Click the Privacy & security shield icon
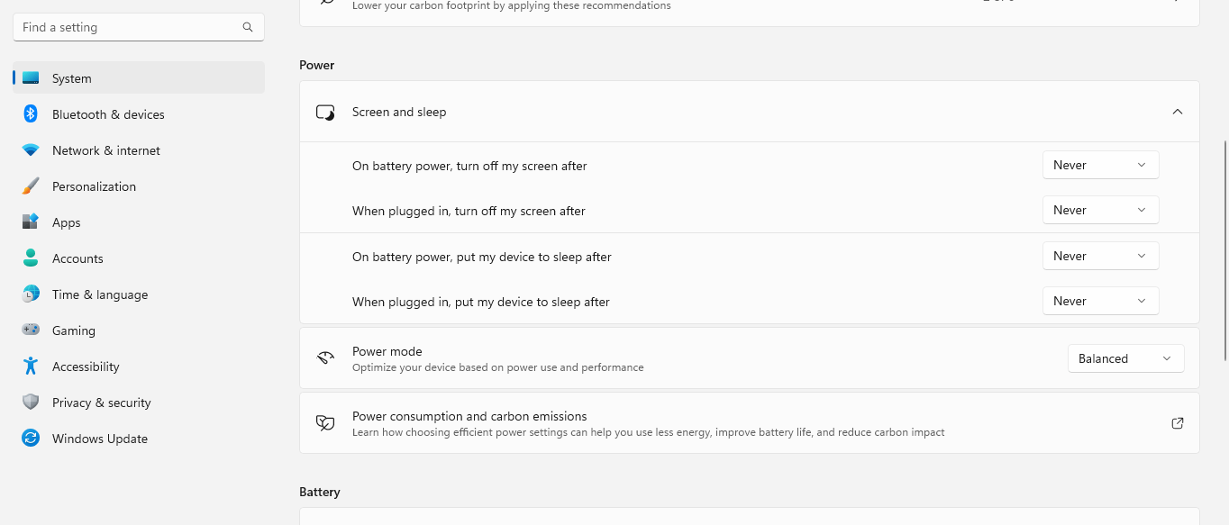Image resolution: width=1229 pixels, height=525 pixels. (31, 402)
